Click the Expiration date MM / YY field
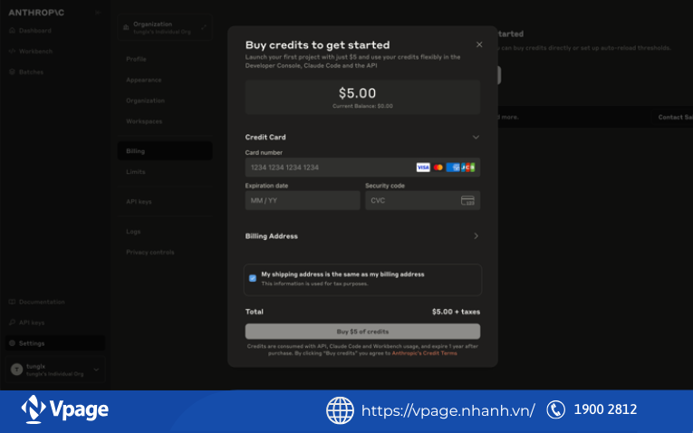693x433 pixels. [x=303, y=200]
